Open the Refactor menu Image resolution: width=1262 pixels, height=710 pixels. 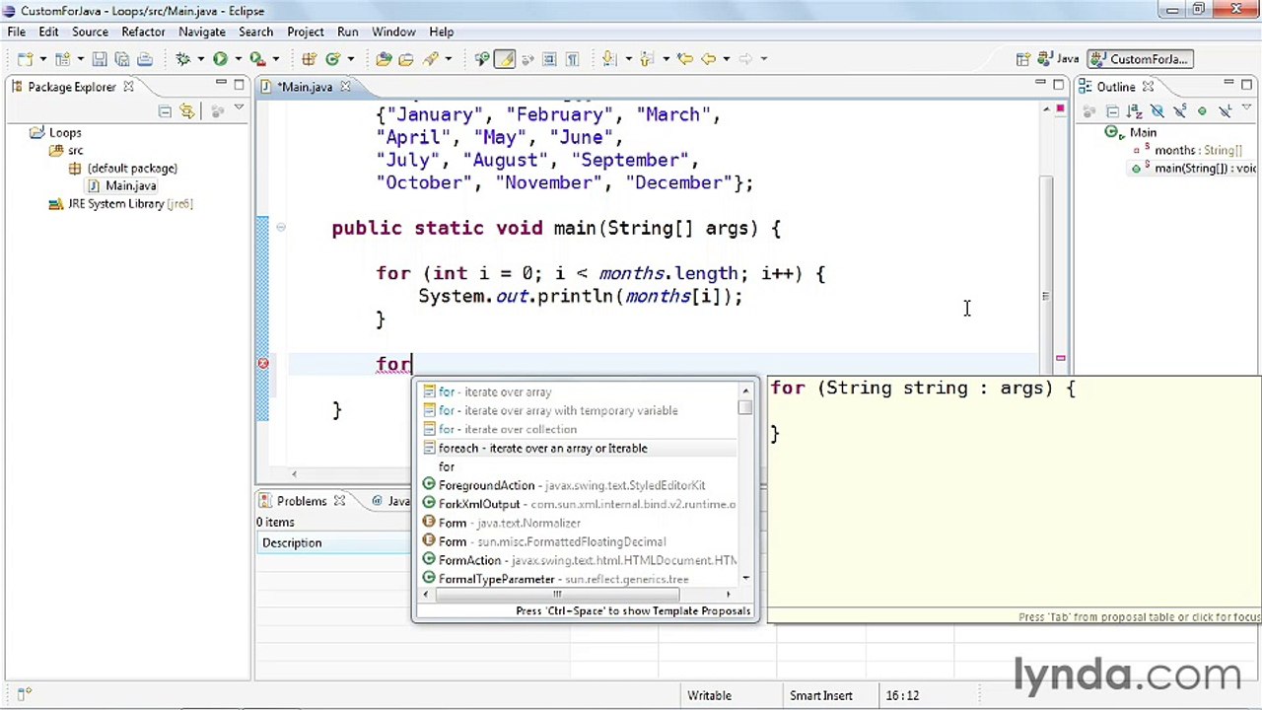point(143,32)
